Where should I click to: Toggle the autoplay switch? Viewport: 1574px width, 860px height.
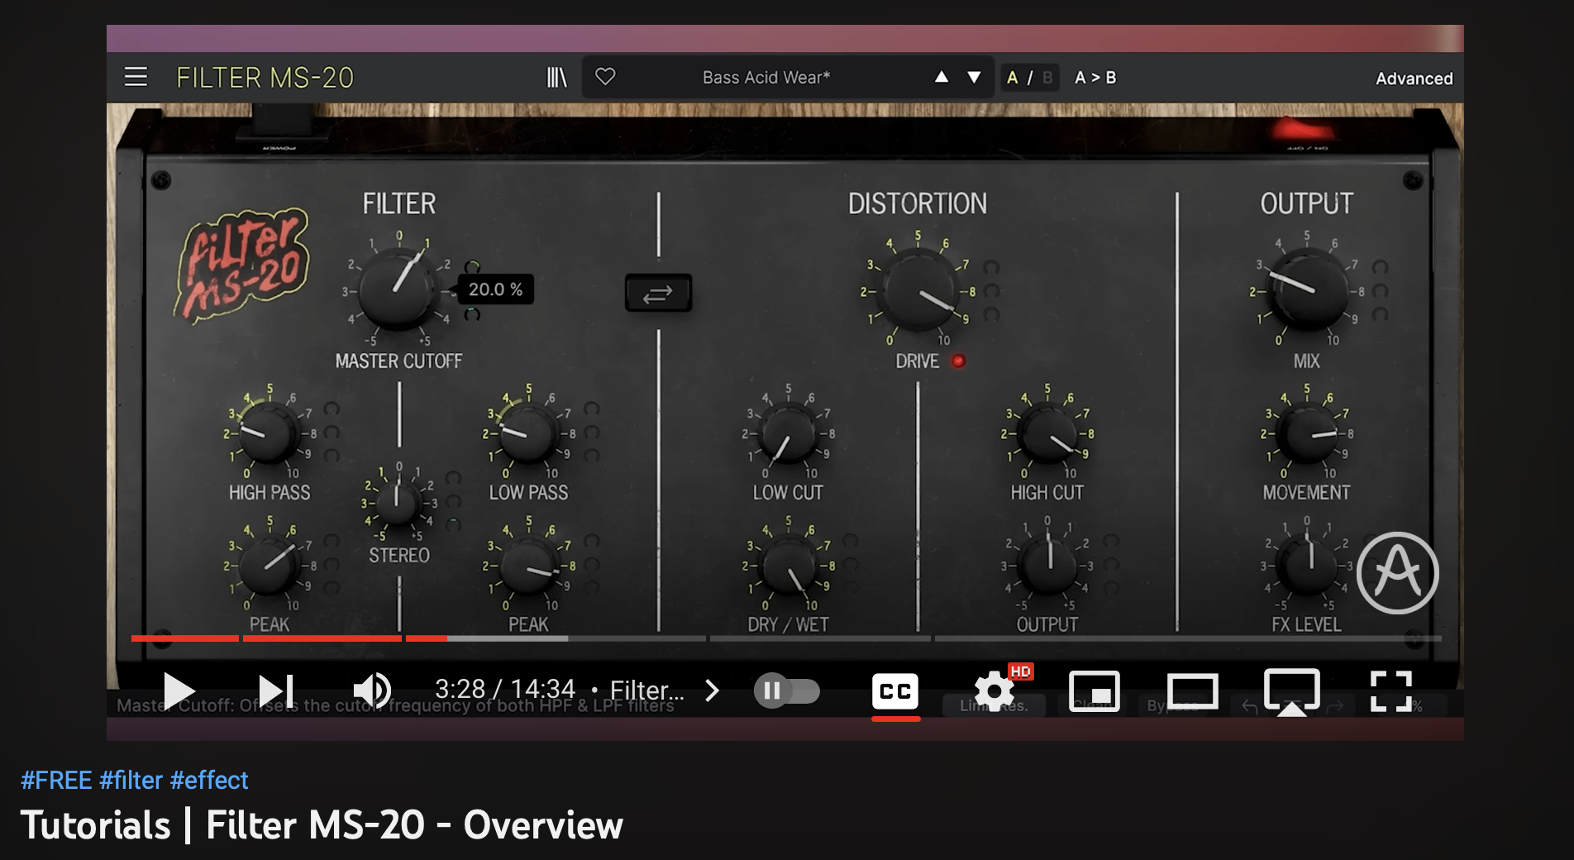pos(786,690)
